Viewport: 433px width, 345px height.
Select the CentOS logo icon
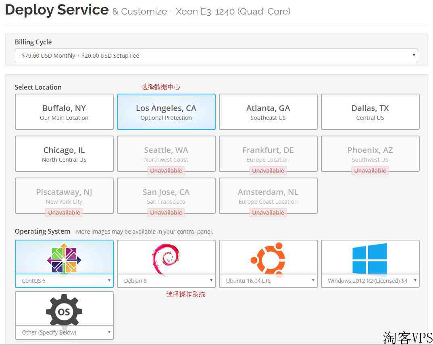tap(64, 259)
